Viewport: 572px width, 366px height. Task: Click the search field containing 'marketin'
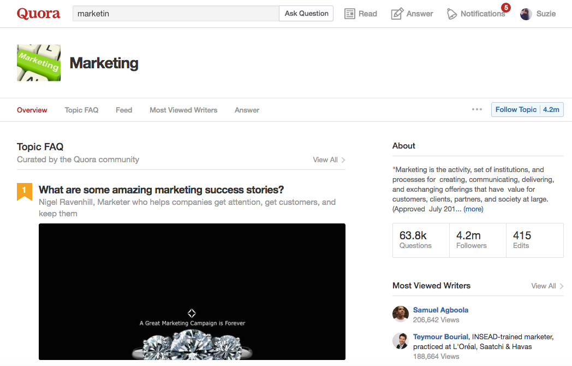click(176, 14)
